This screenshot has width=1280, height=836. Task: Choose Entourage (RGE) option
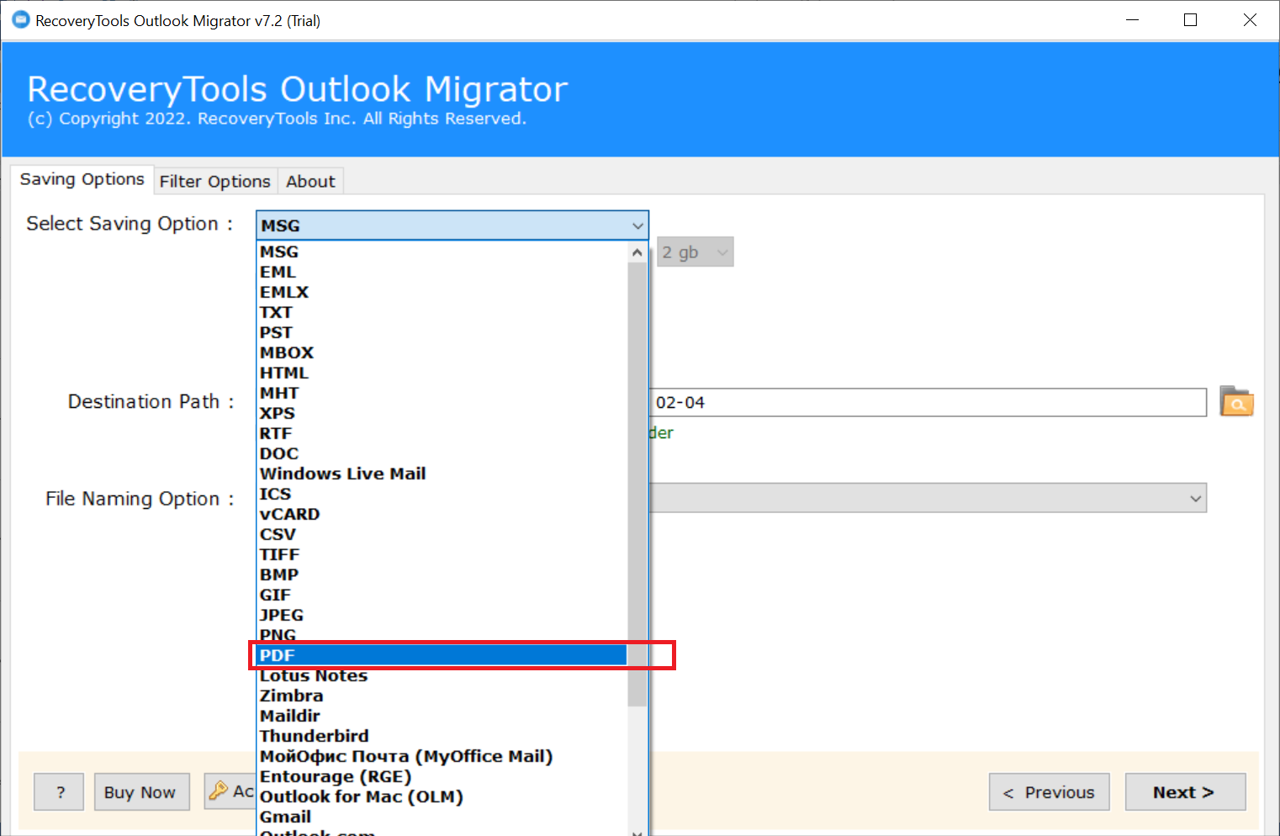pos(442,776)
